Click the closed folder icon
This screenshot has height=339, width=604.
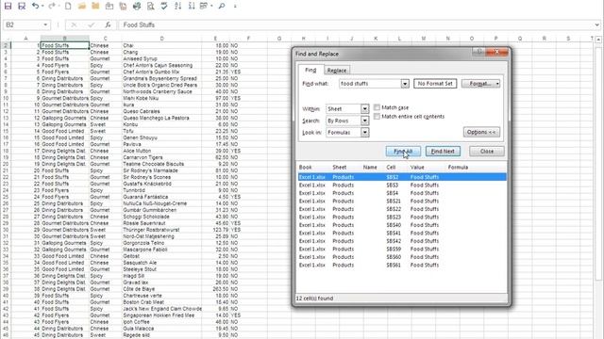(x=95, y=7)
